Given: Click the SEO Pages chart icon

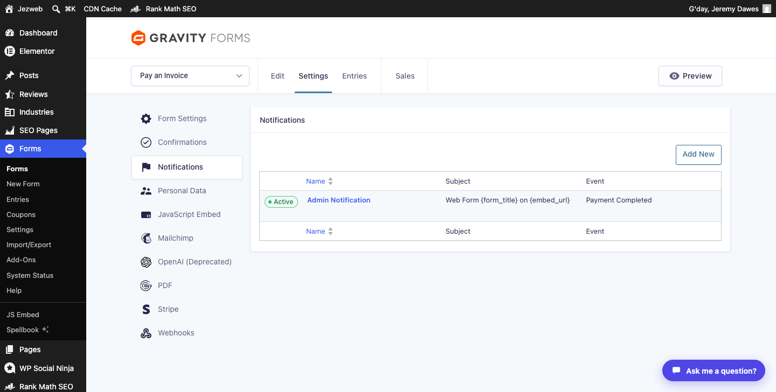Looking at the screenshot, I should pyautogui.click(x=10, y=130).
